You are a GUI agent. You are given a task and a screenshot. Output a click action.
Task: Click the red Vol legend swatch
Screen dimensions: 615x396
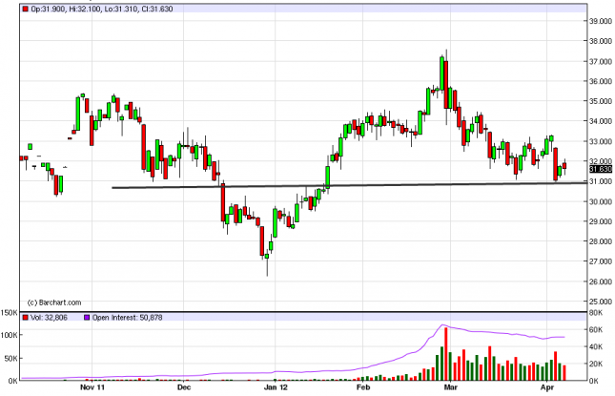coord(26,317)
